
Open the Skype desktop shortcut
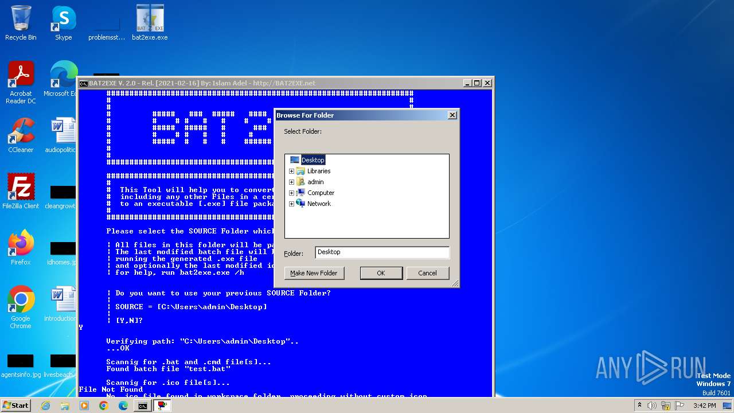click(x=63, y=23)
